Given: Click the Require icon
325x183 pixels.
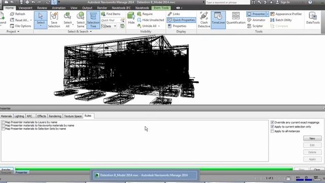Looking at the screenshot, I should point(139,14).
